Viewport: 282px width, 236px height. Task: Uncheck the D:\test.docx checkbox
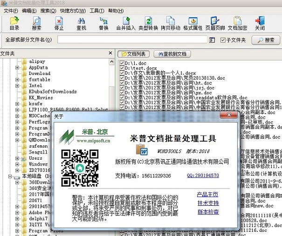click(x=122, y=68)
